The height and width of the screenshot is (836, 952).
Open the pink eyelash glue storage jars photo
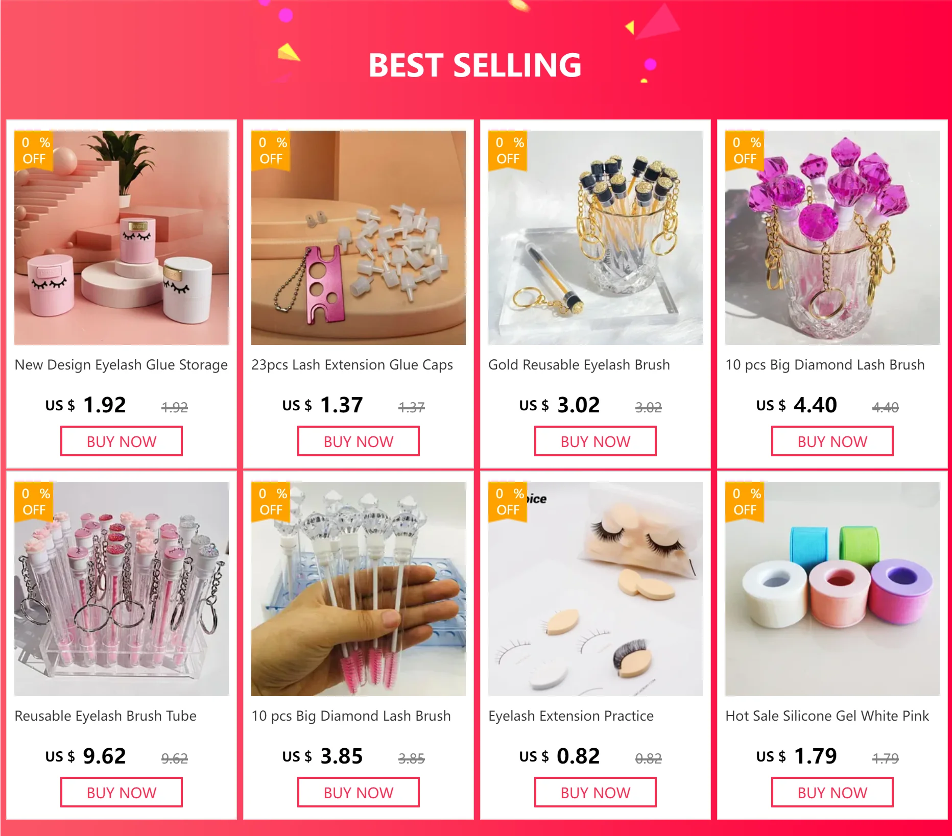[x=122, y=238]
